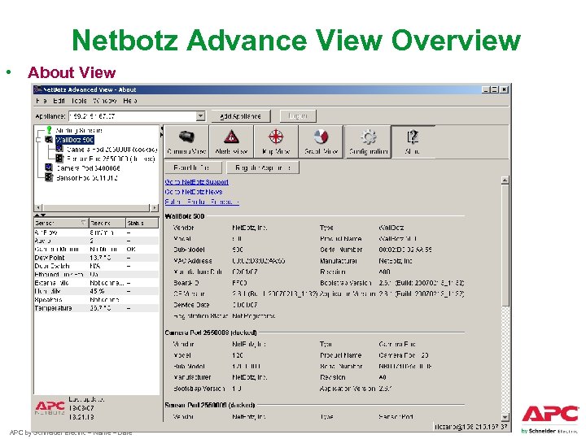Select Camera Pod 2550008 (docked) tree item
The height and width of the screenshot is (439, 586).
[x=112, y=150]
